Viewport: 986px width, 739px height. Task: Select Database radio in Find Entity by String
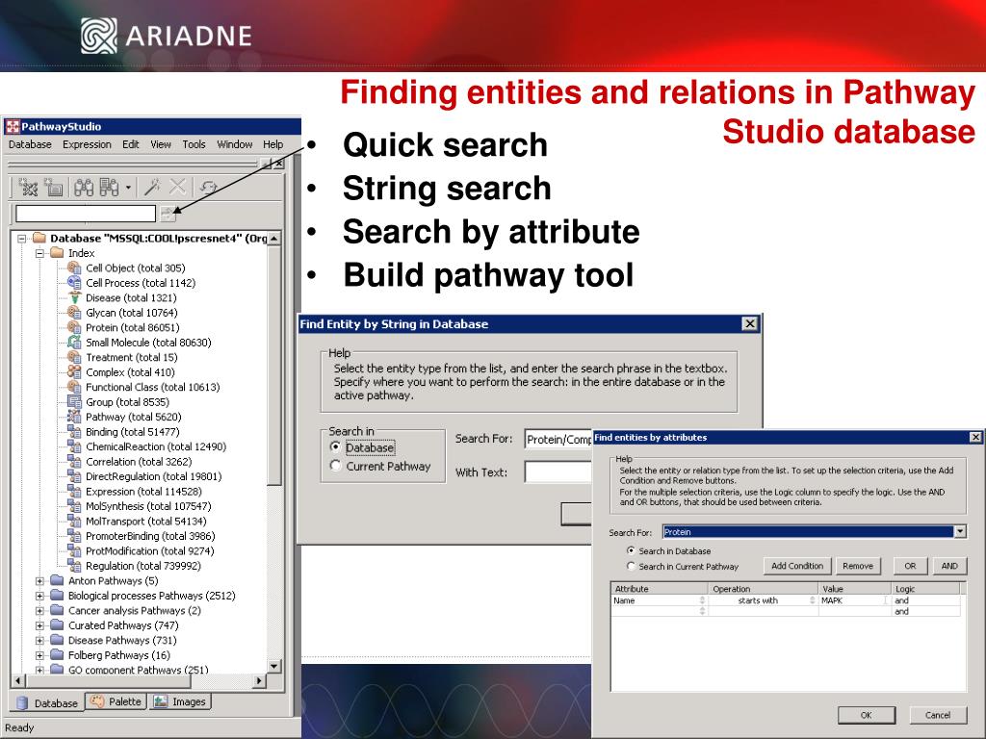(x=336, y=447)
